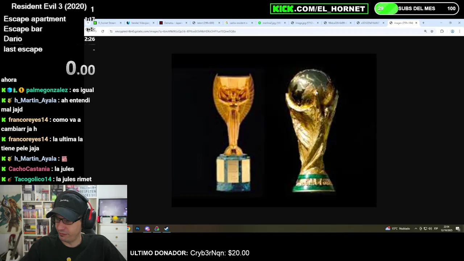Open the multicolor triangle taskbar app
This screenshot has height=261, width=464.
157,229
